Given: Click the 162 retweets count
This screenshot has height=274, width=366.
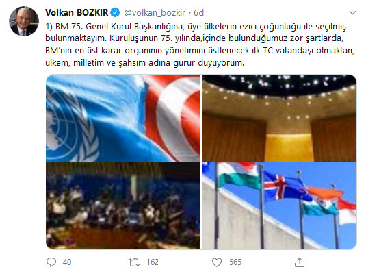Looking at the screenshot, I should 153,262.
